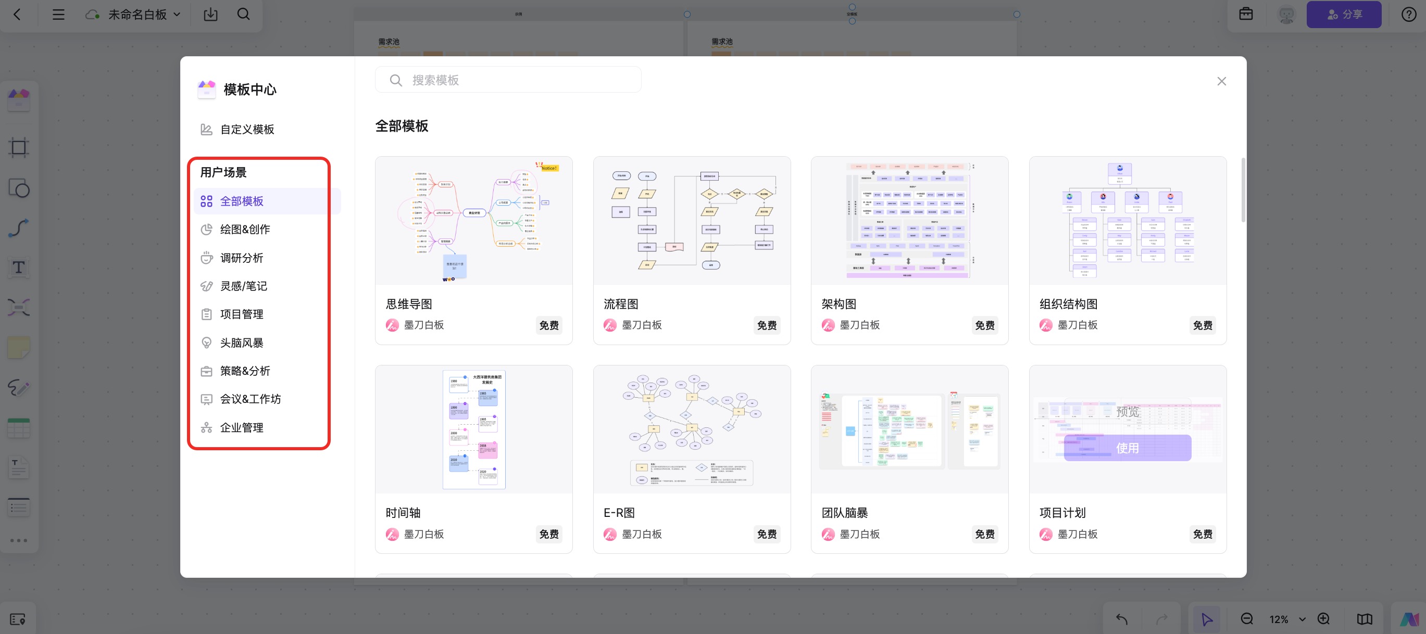
Task: Click the AI assistant logo icon
Action: tap(1409, 618)
